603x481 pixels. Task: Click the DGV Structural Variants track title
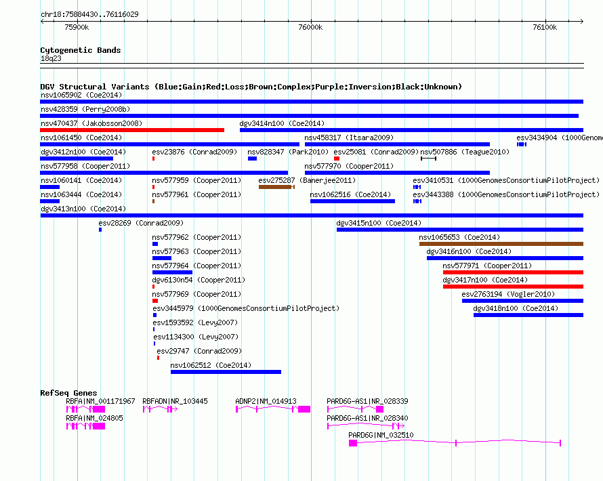pyautogui.click(x=251, y=87)
